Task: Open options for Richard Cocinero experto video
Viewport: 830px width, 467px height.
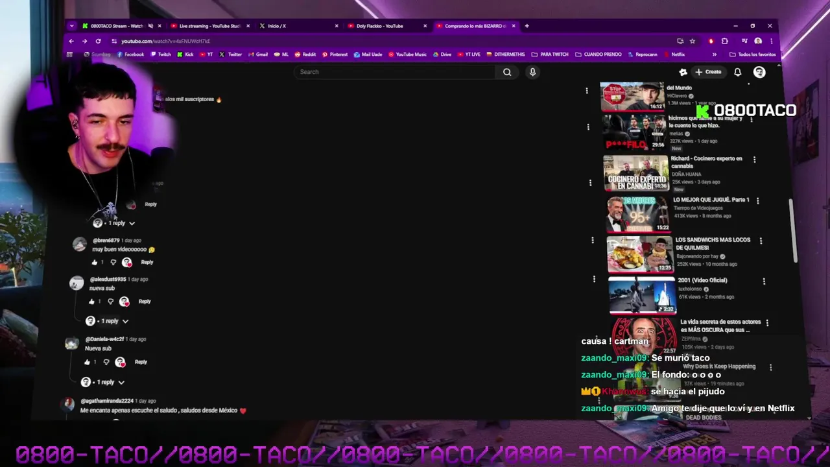Action: [754, 159]
